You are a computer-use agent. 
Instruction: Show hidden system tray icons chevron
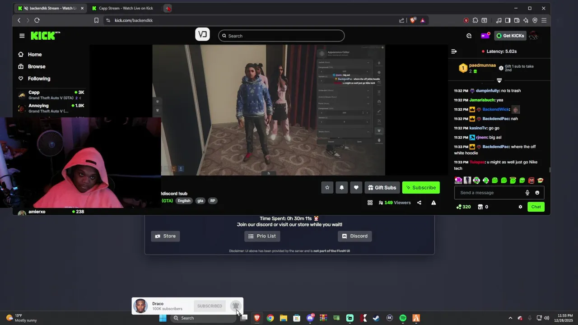[510, 318]
